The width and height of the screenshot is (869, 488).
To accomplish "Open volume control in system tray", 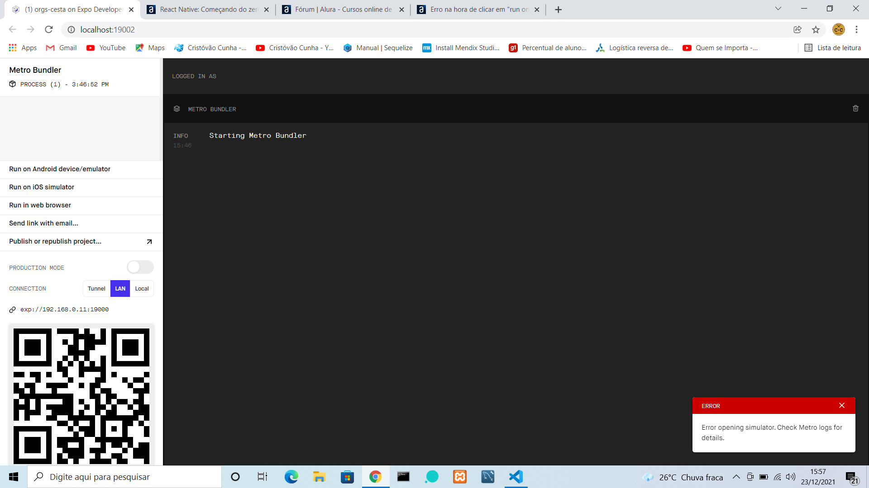I will click(x=791, y=477).
